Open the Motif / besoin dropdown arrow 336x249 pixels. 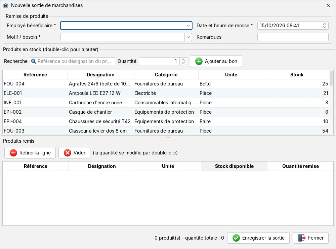pyautogui.click(x=188, y=37)
